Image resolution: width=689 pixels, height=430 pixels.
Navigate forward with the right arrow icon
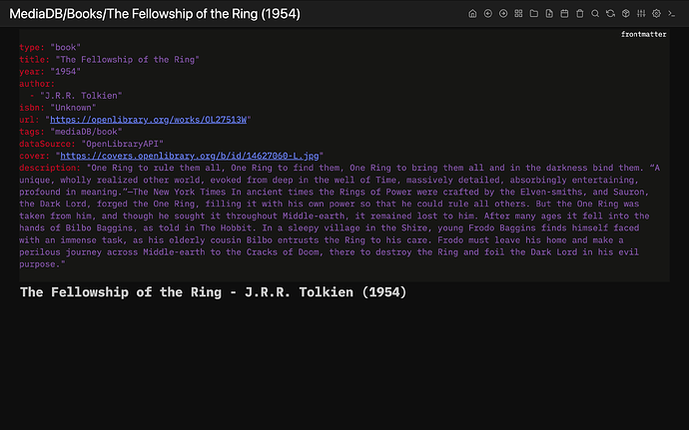[x=503, y=14]
